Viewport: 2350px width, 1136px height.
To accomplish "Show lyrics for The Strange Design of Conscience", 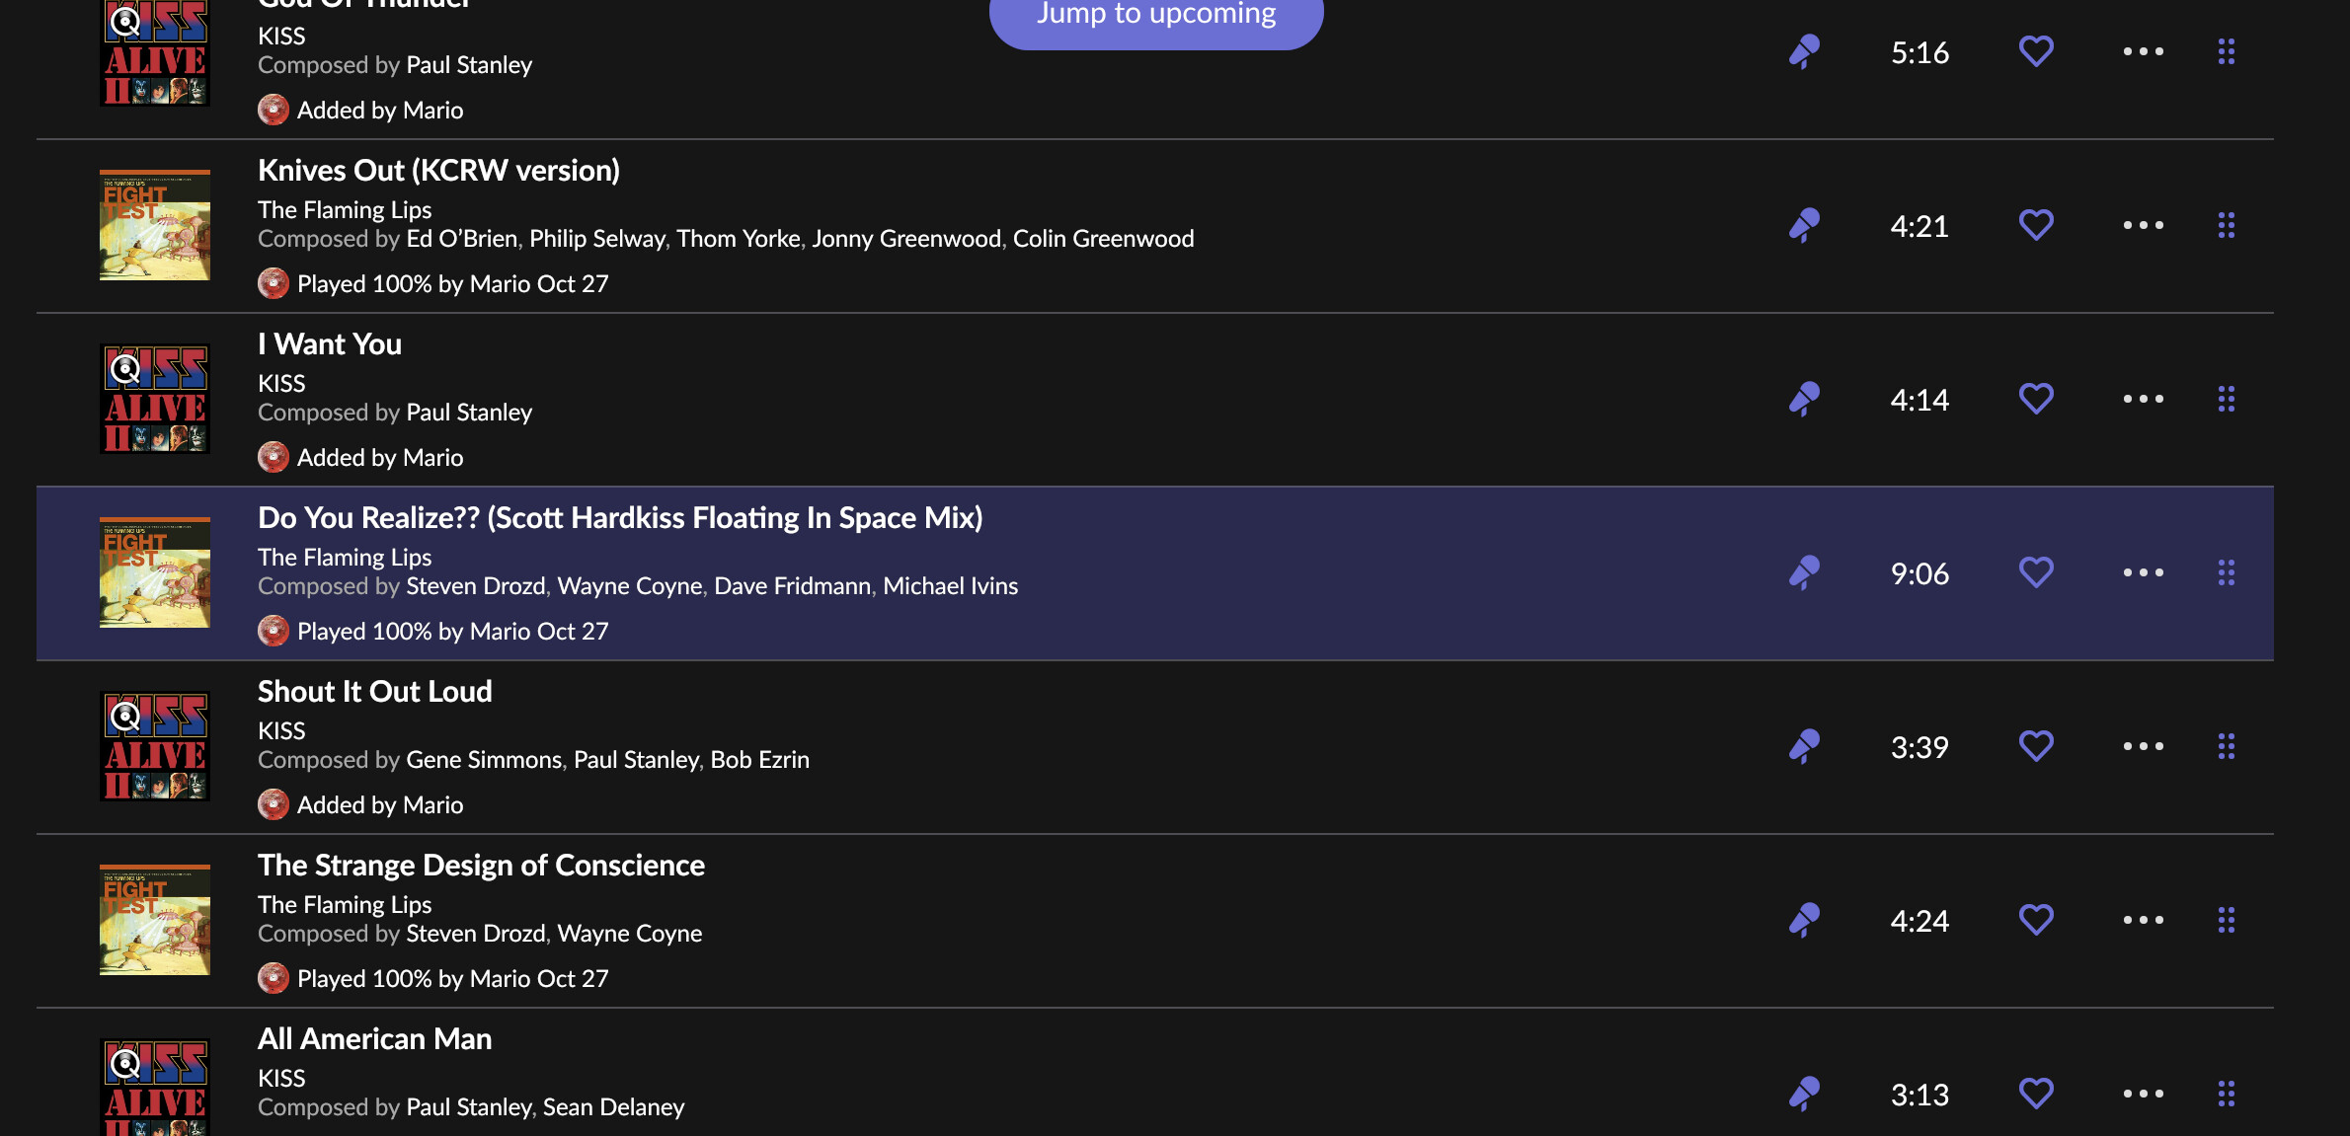I will point(1804,921).
